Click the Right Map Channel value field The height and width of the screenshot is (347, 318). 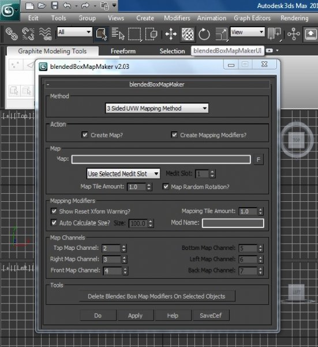tap(112, 259)
